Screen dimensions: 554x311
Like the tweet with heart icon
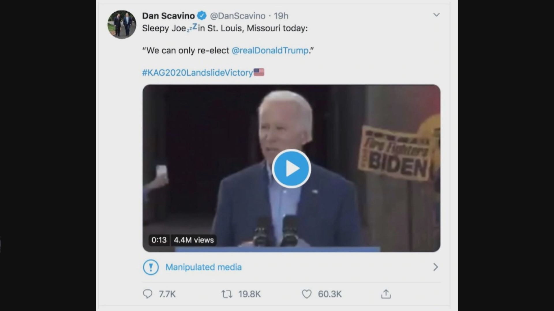306,294
